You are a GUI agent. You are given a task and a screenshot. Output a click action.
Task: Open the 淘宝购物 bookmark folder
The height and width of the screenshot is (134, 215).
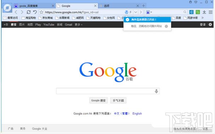click(29, 18)
